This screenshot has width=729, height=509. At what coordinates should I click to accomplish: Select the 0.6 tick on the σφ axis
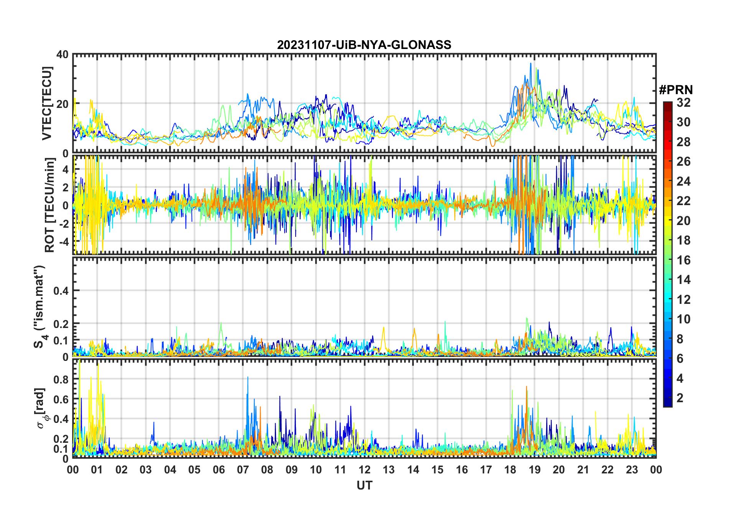click(x=61, y=399)
